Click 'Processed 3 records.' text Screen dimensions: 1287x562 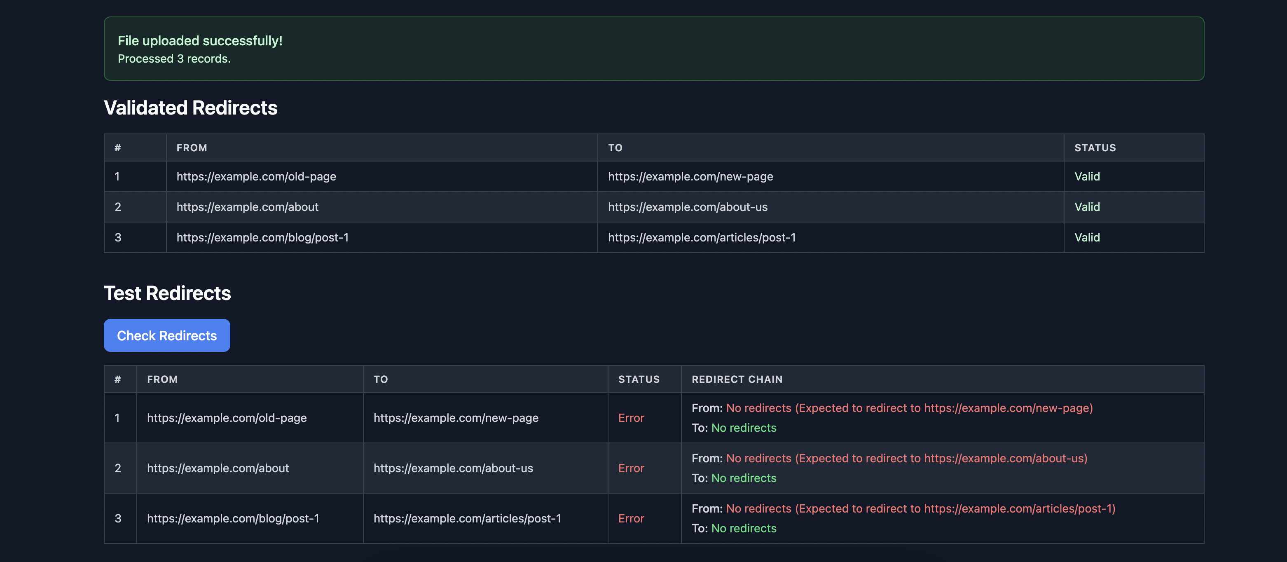(174, 59)
